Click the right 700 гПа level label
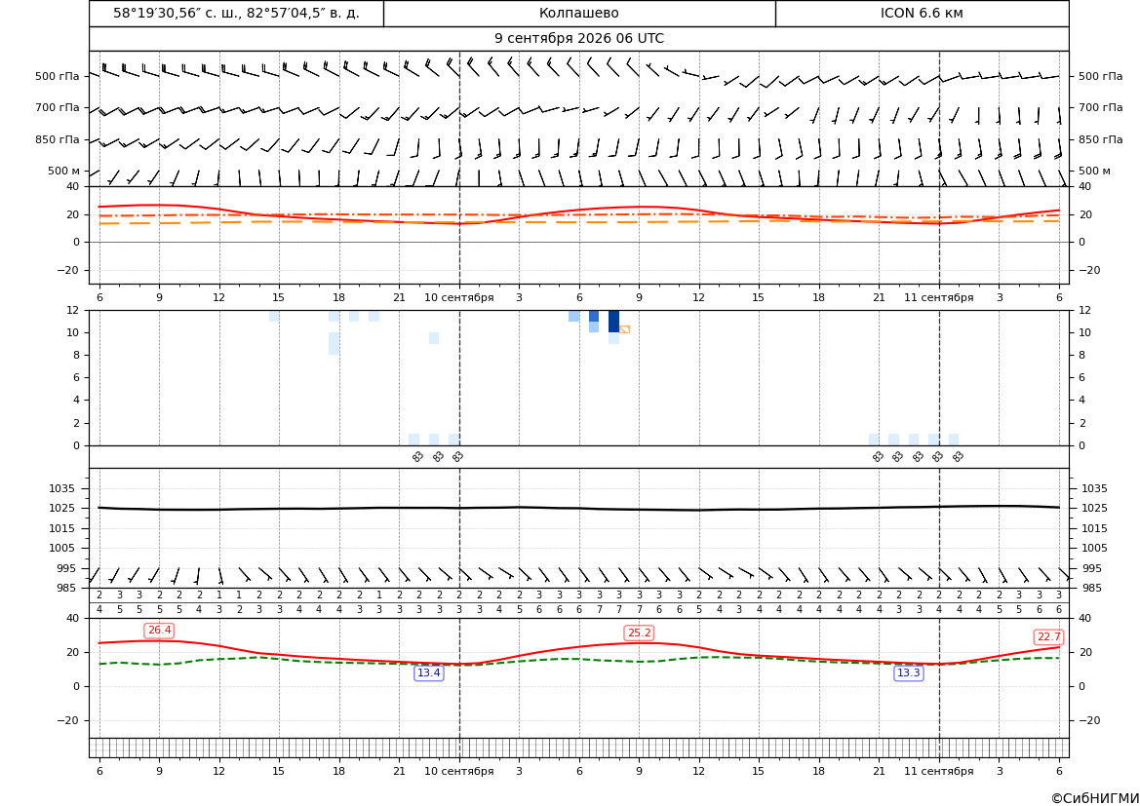The image size is (1140, 806). (1101, 107)
